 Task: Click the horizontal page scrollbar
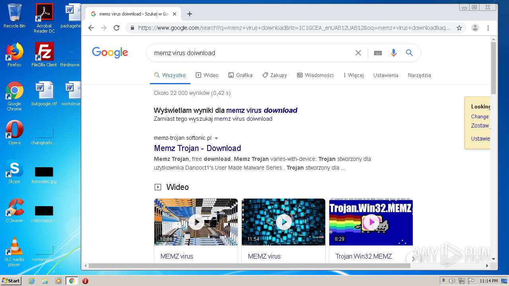pyautogui.click(x=249, y=266)
